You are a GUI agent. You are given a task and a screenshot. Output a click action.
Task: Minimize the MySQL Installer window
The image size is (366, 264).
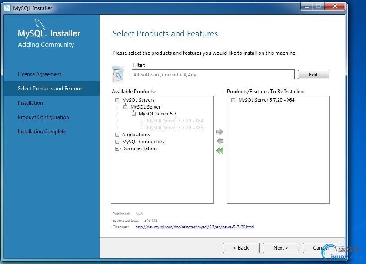click(x=307, y=7)
